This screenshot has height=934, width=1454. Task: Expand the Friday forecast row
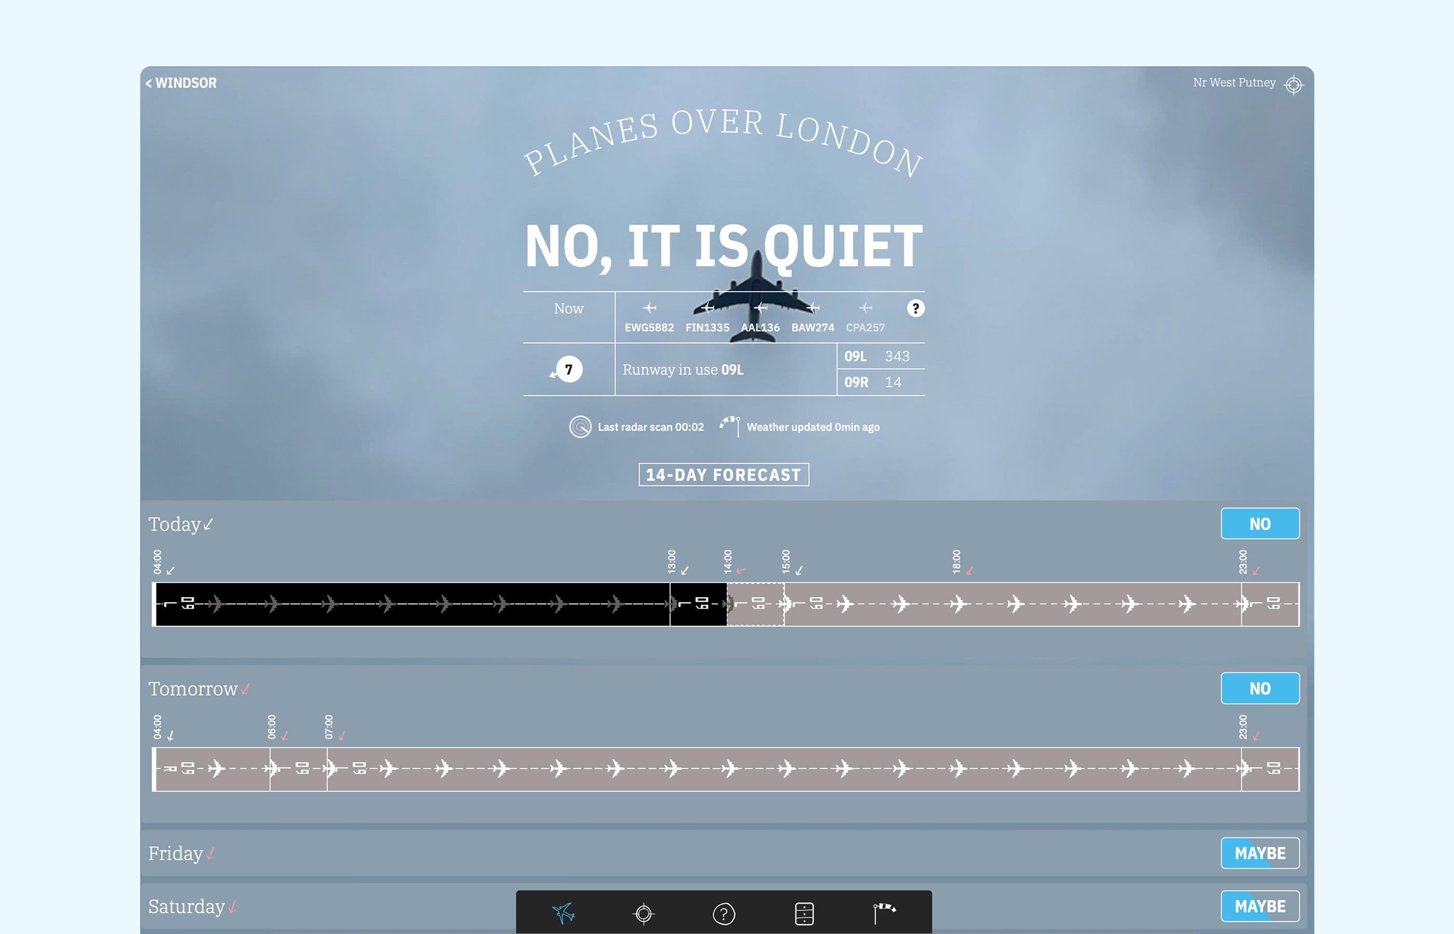(x=176, y=853)
